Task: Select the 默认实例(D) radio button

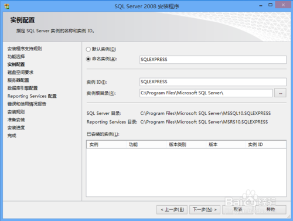Action: pyautogui.click(x=88, y=49)
